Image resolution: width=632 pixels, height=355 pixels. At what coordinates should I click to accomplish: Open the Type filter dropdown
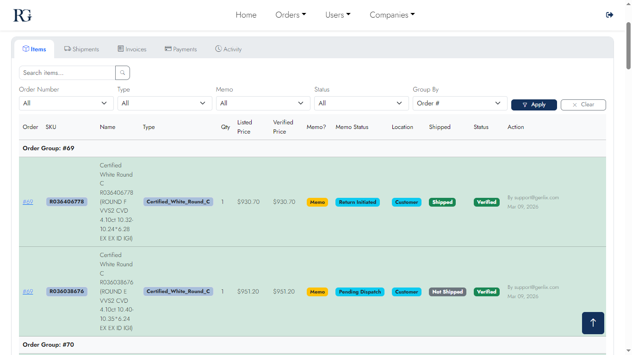165,103
